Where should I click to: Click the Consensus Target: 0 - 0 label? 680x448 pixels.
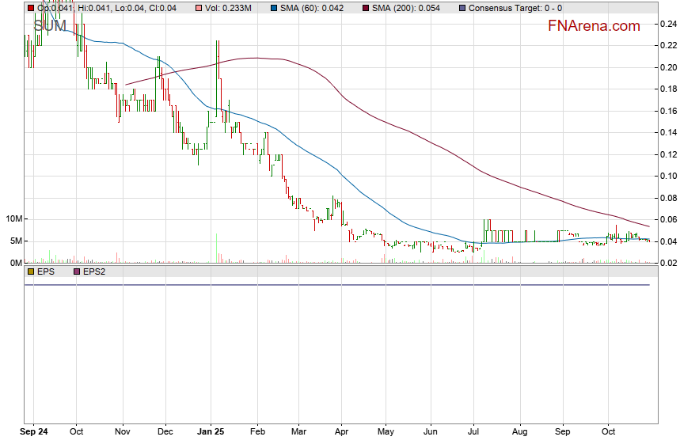(515, 8)
